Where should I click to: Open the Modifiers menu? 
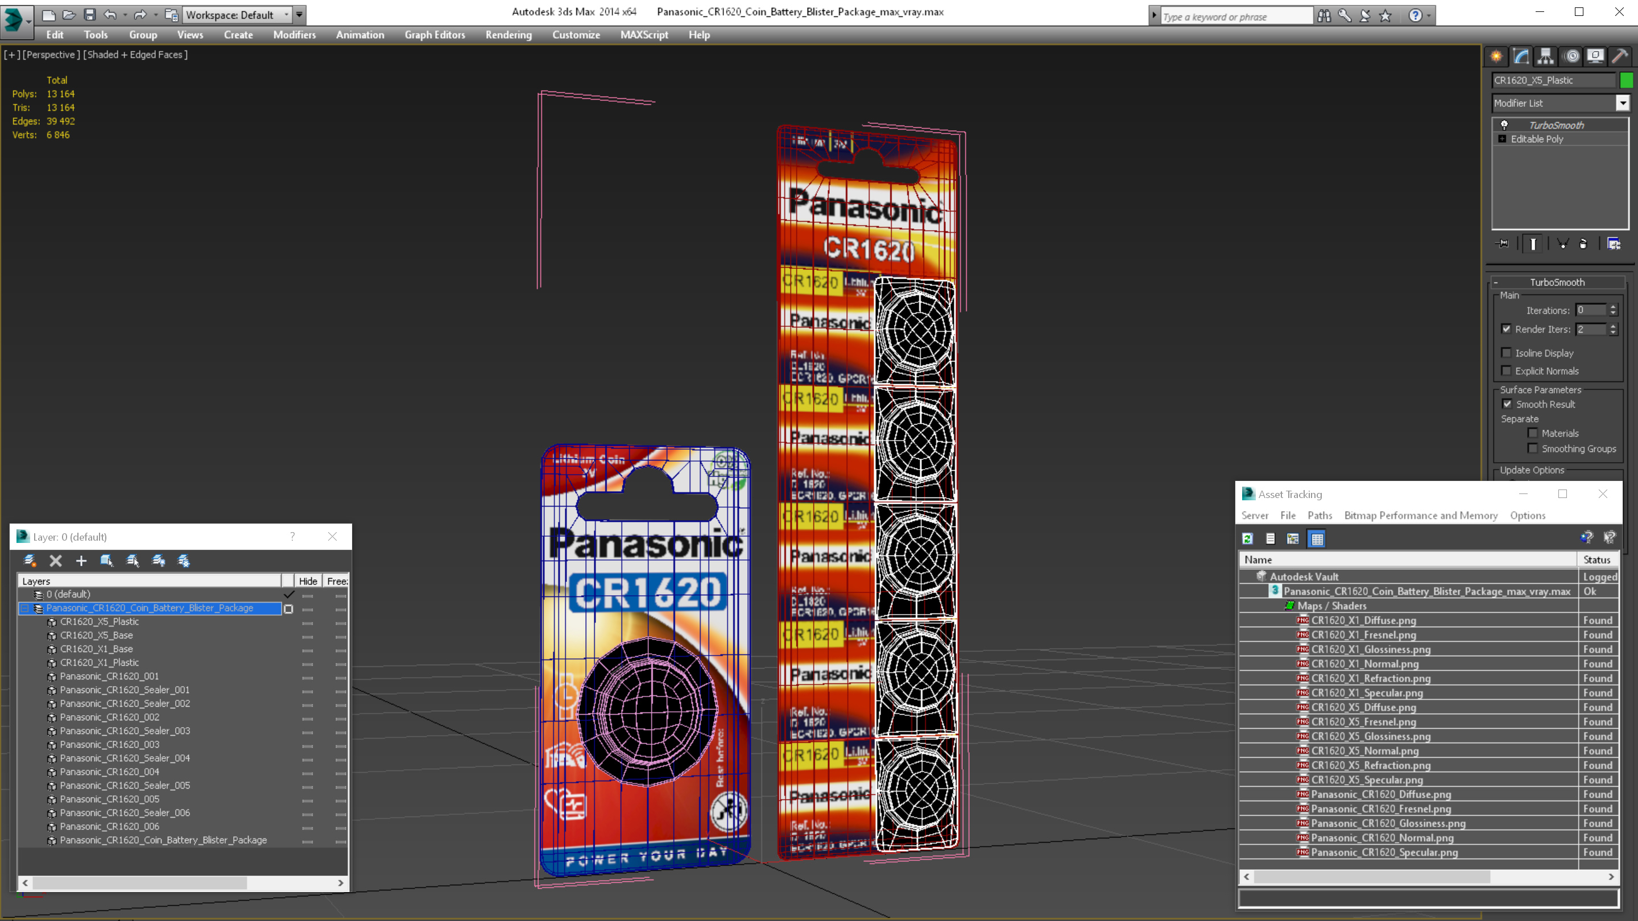(295, 35)
